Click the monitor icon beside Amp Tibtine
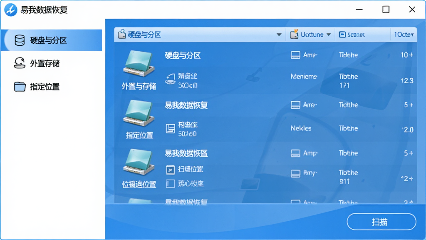The width and height of the screenshot is (426, 240). pyautogui.click(x=295, y=153)
